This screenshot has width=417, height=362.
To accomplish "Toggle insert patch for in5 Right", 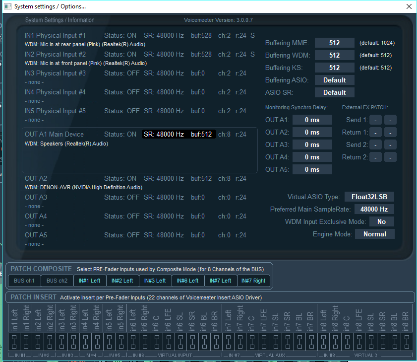I will point(121,342).
